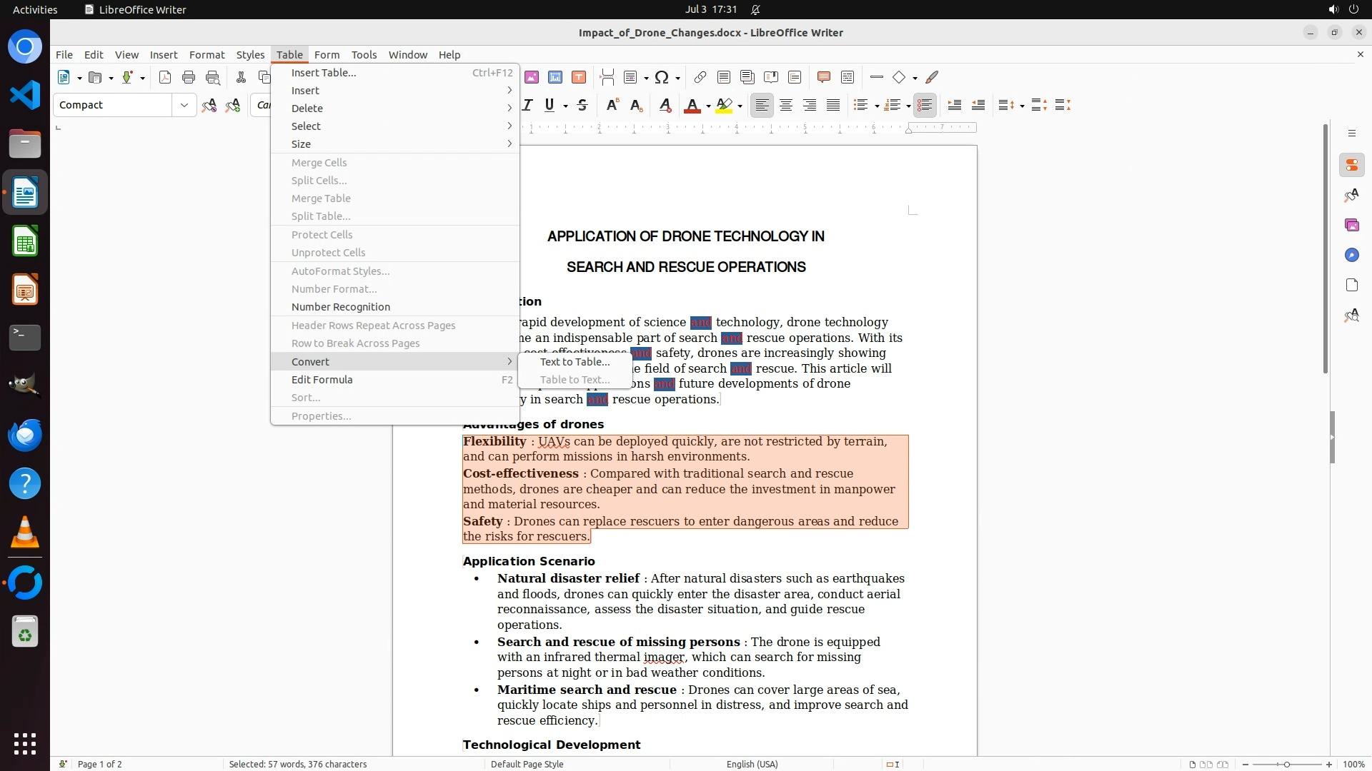The width and height of the screenshot is (1372, 771).
Task: Apply the red font color swatch
Action: pyautogui.click(x=691, y=106)
